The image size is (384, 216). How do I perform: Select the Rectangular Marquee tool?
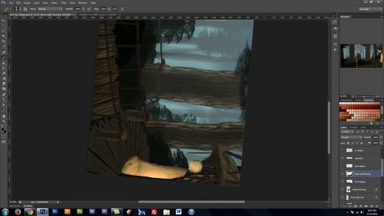pyautogui.click(x=4, y=26)
